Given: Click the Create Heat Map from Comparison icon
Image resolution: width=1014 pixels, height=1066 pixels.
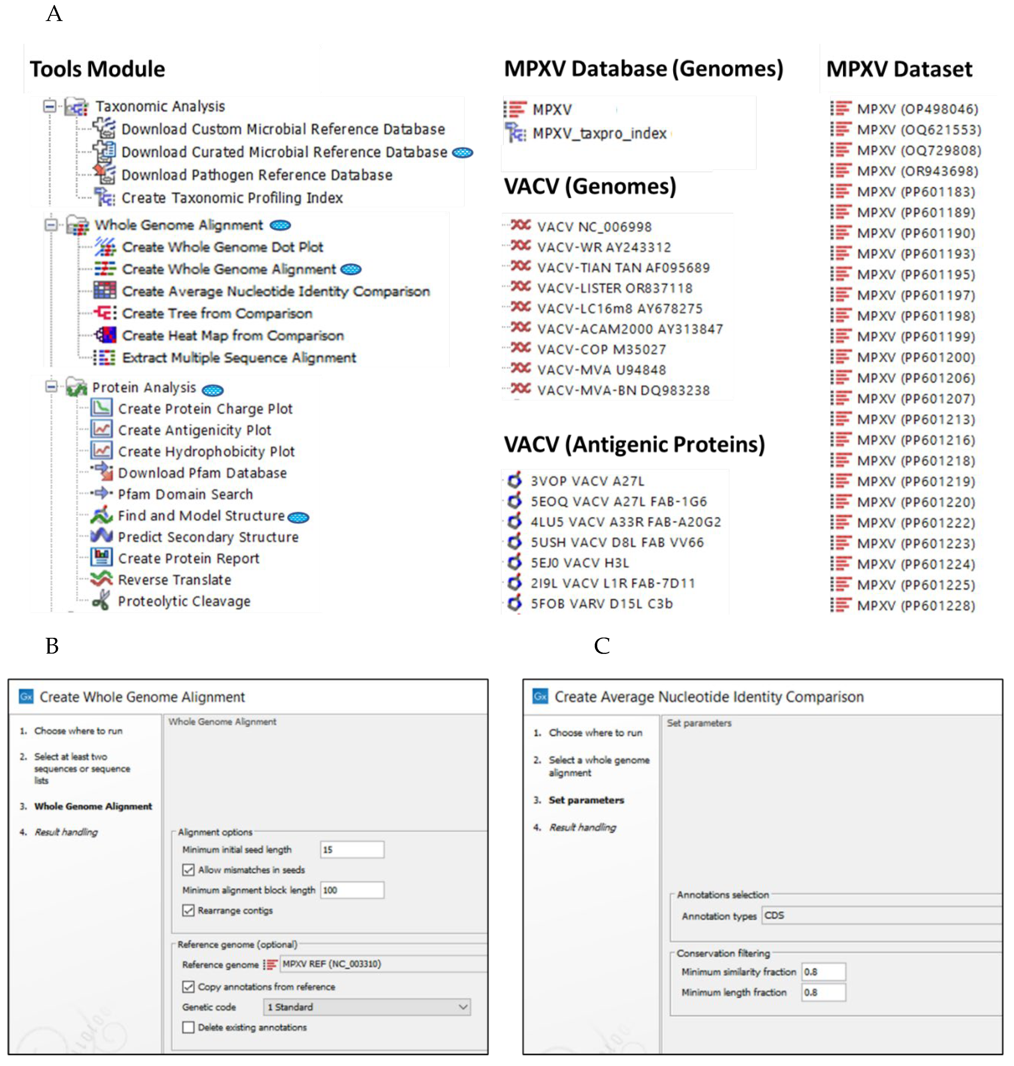Looking at the screenshot, I should [x=105, y=335].
